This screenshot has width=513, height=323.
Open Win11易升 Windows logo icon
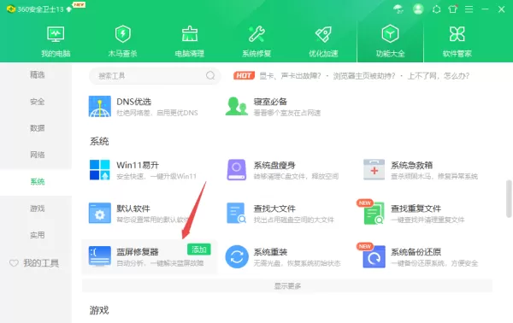tap(100, 170)
